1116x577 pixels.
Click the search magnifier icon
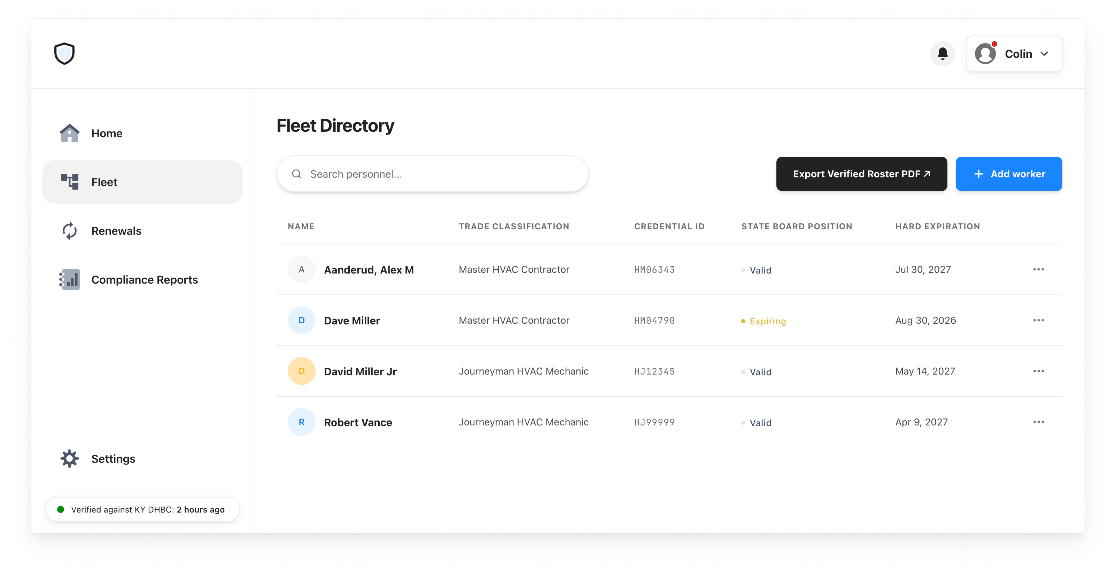coord(296,174)
